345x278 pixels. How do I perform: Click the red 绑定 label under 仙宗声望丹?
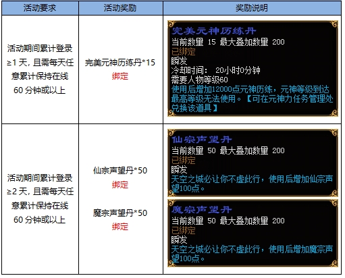click(x=120, y=185)
